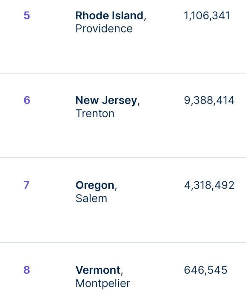Click the capital city Montpelier

[103, 284]
